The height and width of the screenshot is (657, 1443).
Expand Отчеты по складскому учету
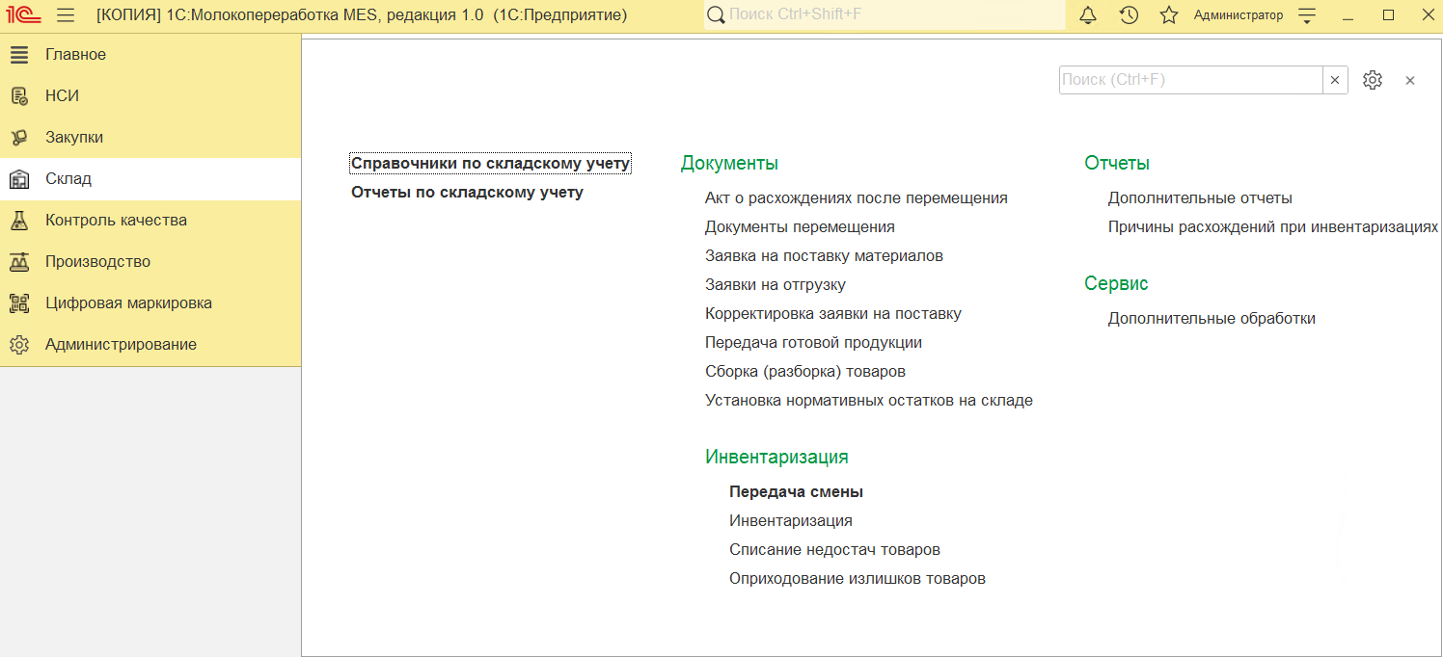(467, 192)
